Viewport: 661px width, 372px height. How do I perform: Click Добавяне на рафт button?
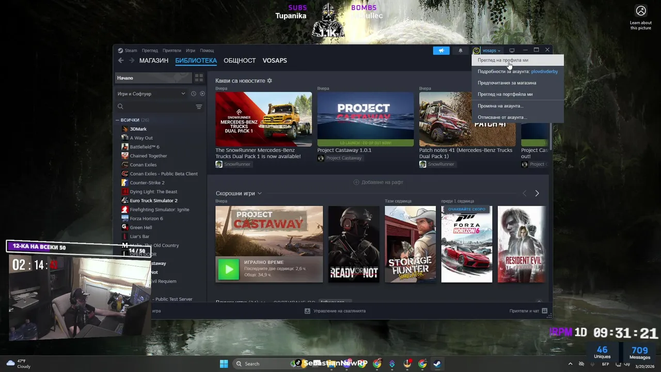pyautogui.click(x=378, y=182)
